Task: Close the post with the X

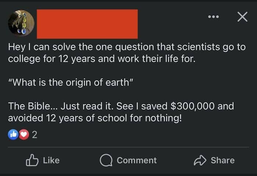Action: coord(242,17)
